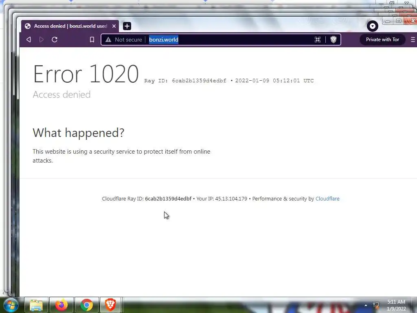Viewport: 417px width, 313px height.
Task: Click the Private with Tor button
Action: click(x=382, y=40)
